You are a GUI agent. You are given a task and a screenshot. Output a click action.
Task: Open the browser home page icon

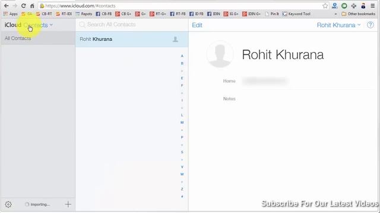click(32, 6)
